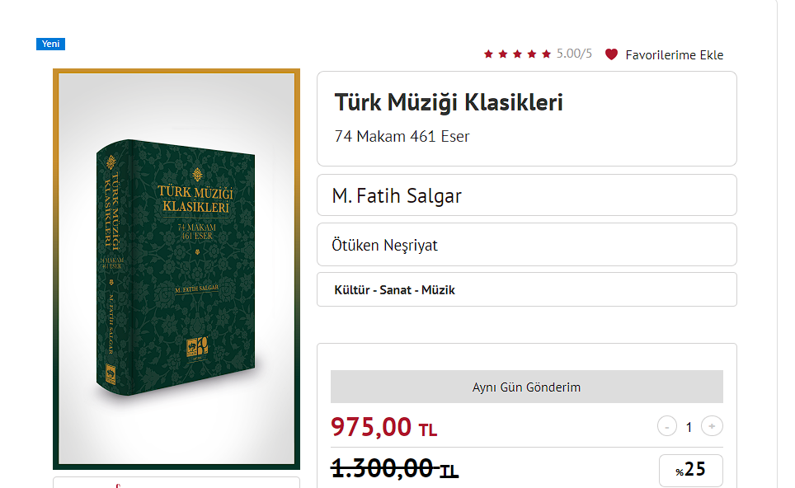Click the 5.00/5 rating score

pyautogui.click(x=574, y=54)
